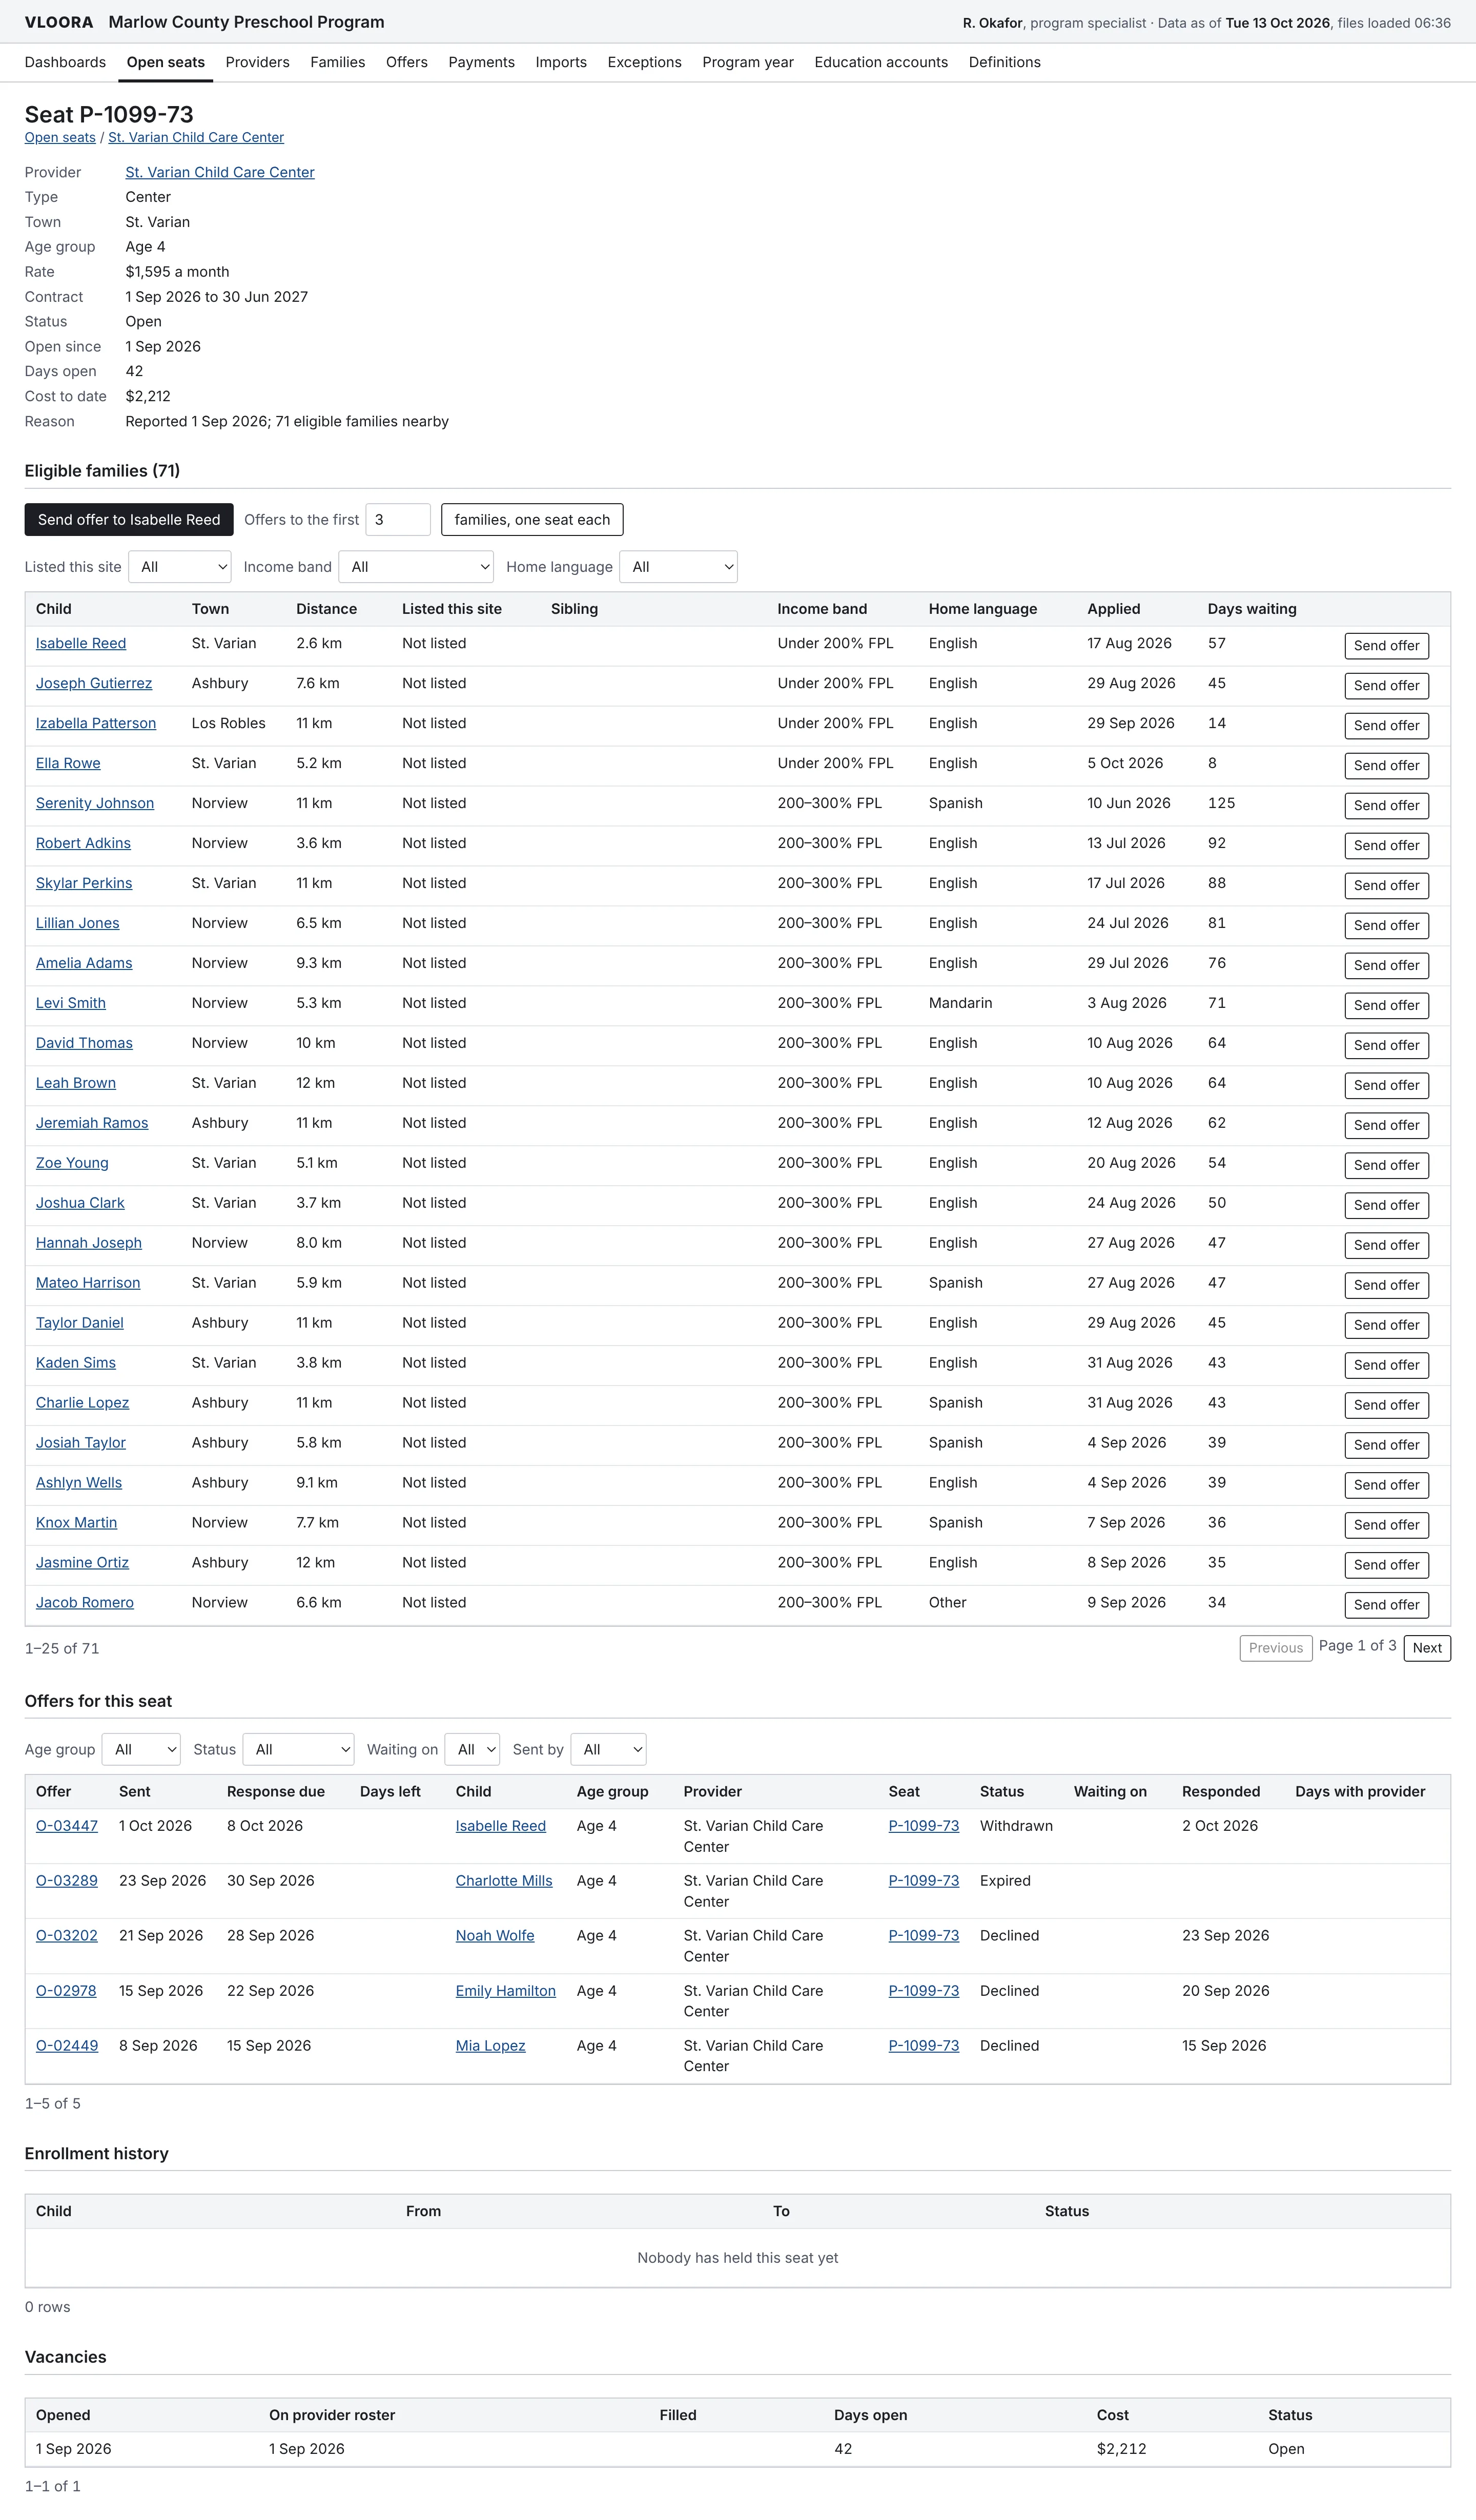Open seat P-1099-73 link in Emily Hamilton row
This screenshot has width=1476, height=2520.
924,1991
